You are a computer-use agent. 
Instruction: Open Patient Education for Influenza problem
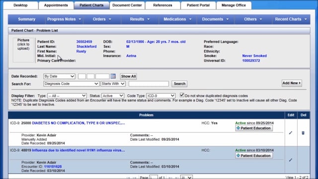tap(254, 156)
